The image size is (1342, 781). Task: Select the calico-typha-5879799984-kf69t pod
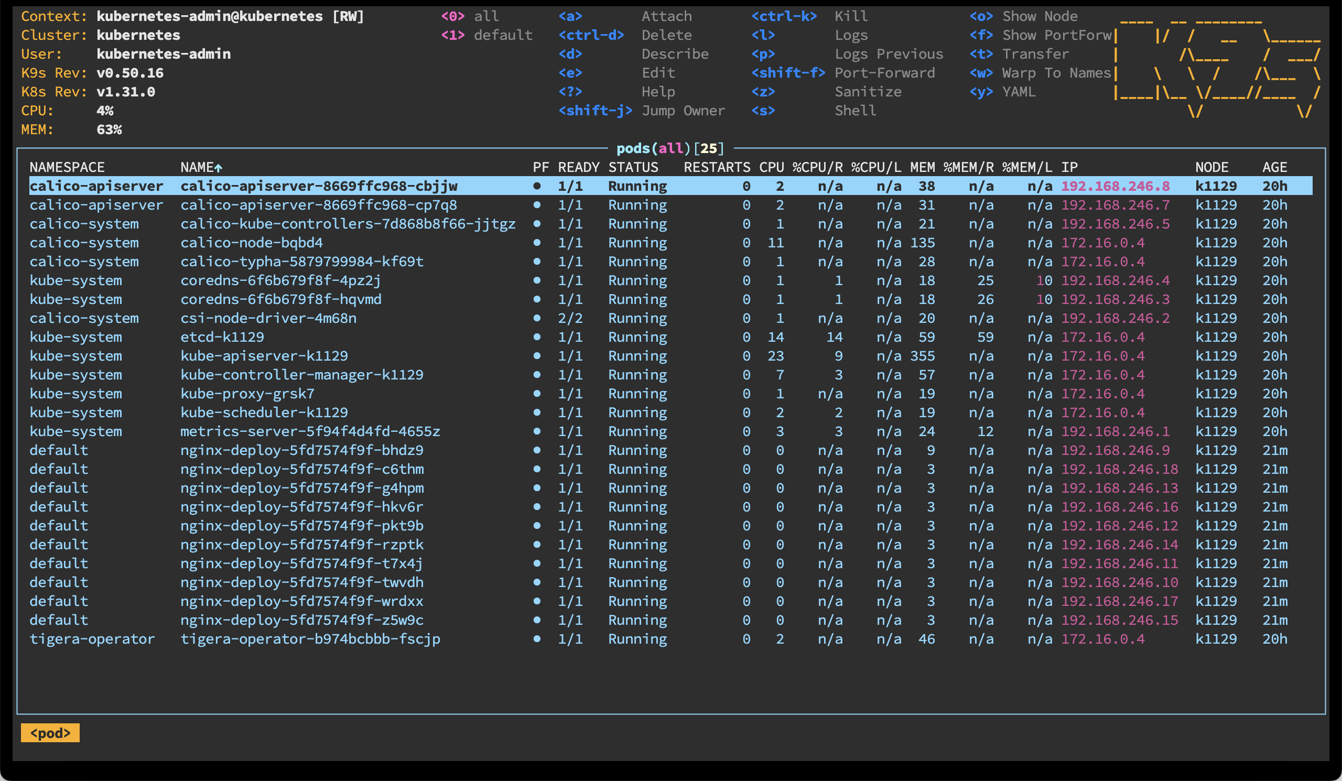click(302, 262)
